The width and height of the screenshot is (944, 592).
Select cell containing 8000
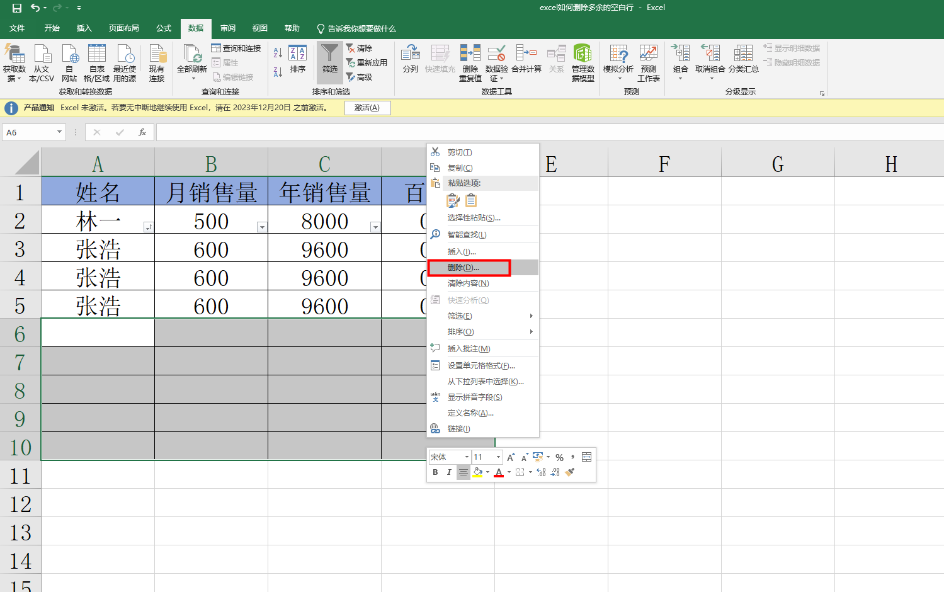[x=324, y=221]
